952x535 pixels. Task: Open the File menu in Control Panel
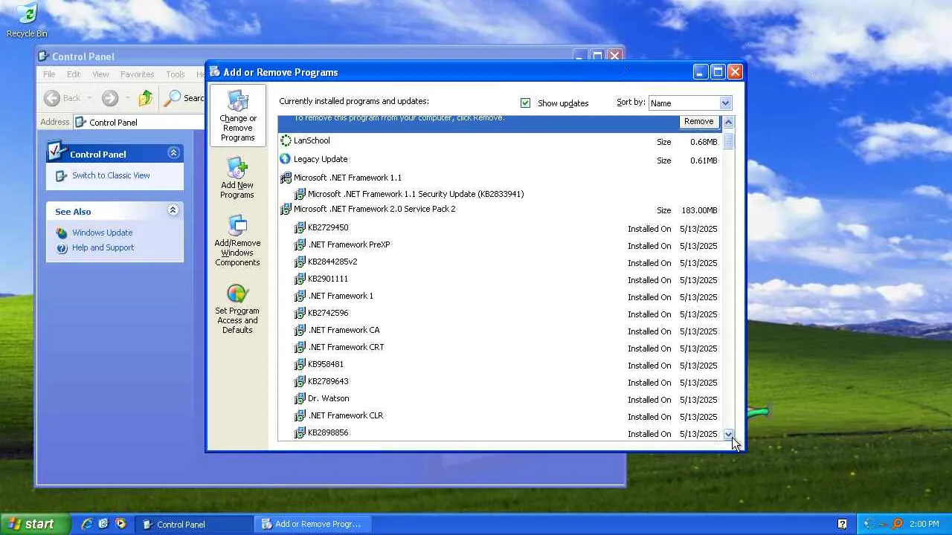coord(49,74)
